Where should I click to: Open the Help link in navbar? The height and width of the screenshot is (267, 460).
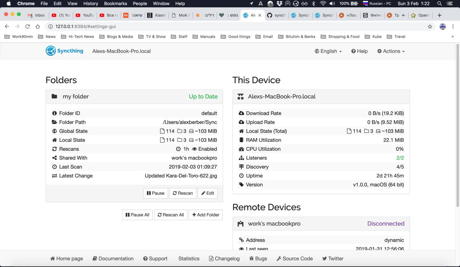[359, 51]
